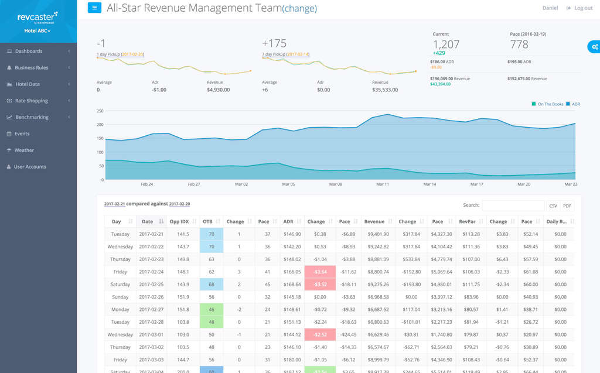Click the Dashboards monitor icon in sidebar

tap(9, 52)
